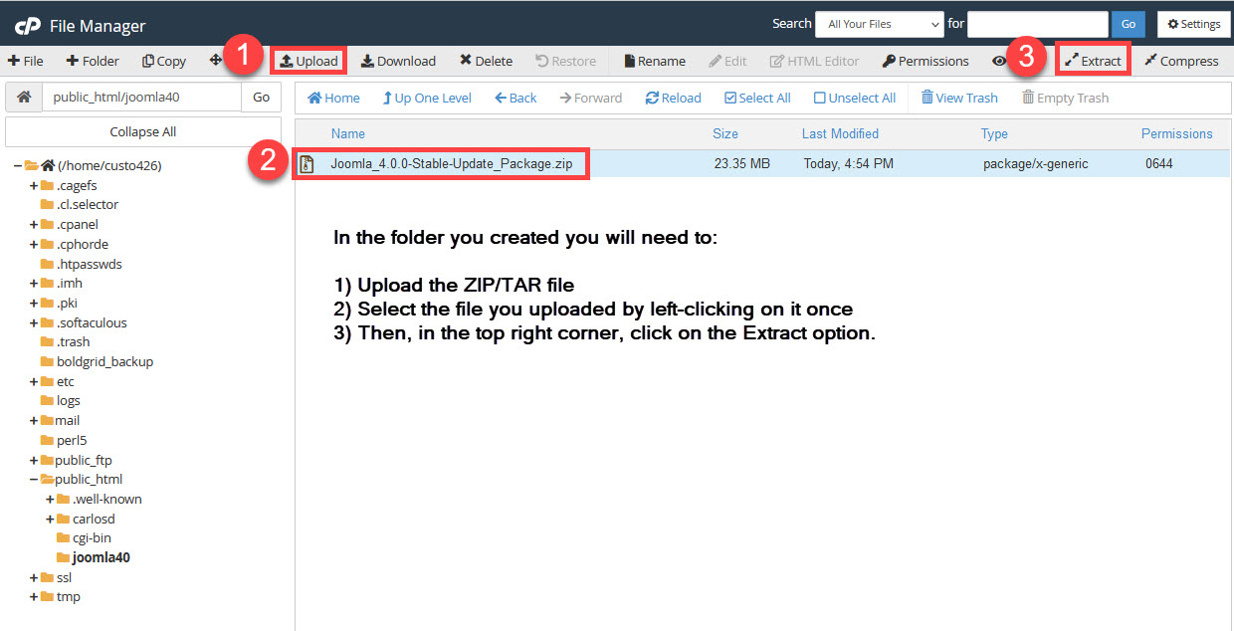The width and height of the screenshot is (1234, 631).
Task: Click the View eye icon
Action: point(999,61)
